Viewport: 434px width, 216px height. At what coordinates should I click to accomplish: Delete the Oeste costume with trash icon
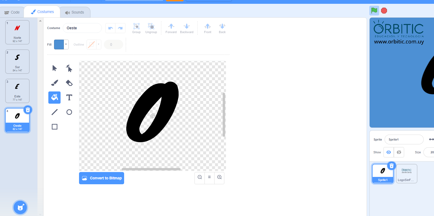tap(28, 110)
